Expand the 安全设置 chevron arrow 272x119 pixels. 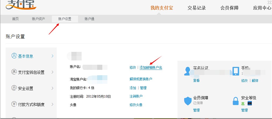53,88
